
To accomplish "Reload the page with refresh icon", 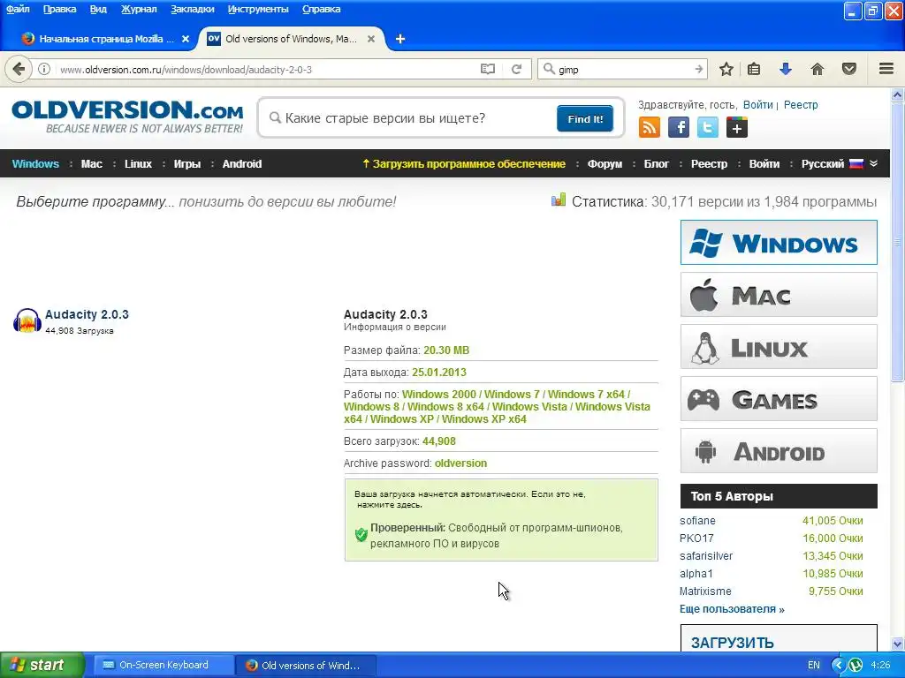I will (516, 69).
